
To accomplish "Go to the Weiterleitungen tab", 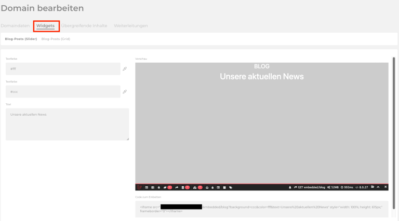I will pyautogui.click(x=131, y=25).
